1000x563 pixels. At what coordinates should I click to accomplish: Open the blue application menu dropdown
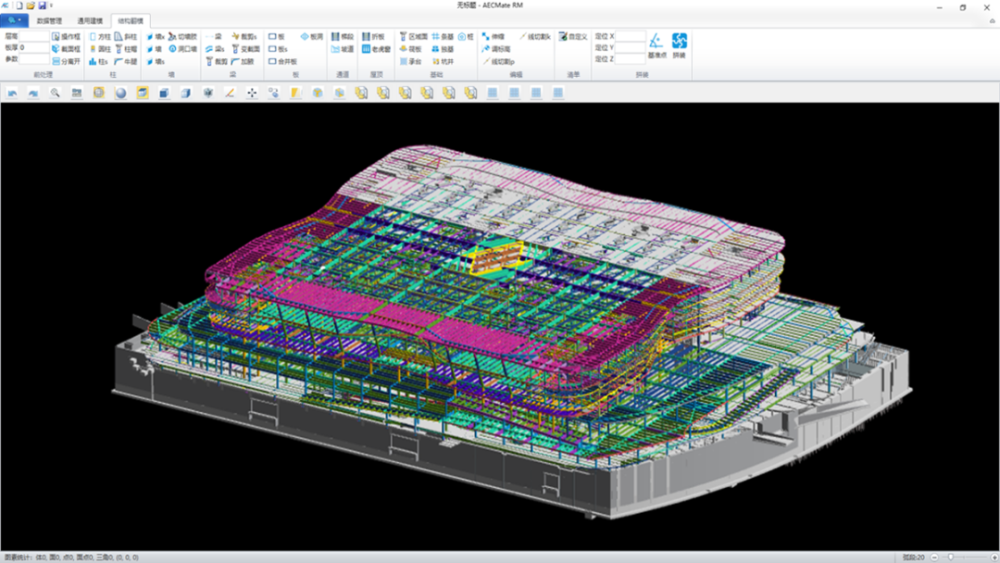pos(15,19)
